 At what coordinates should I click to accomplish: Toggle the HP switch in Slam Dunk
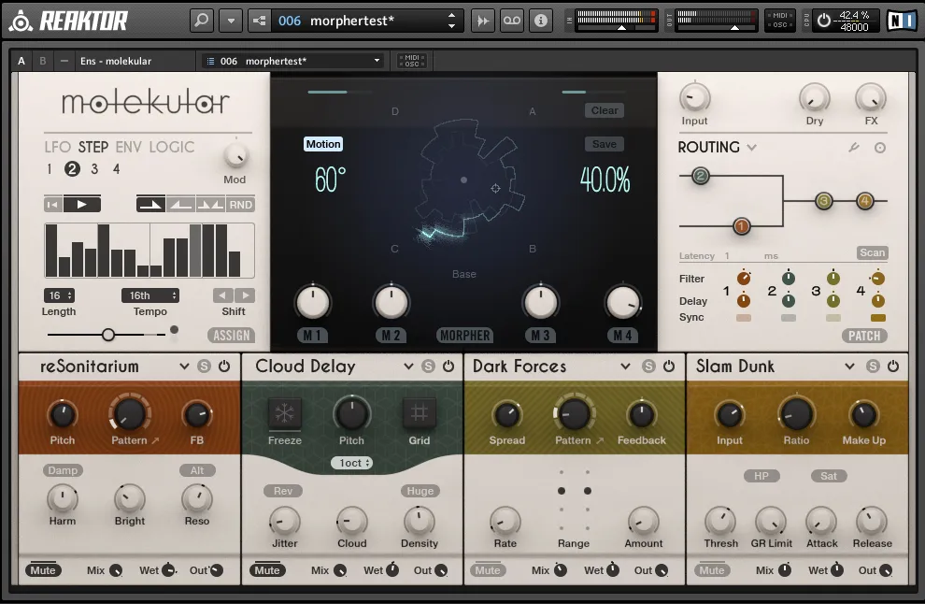tap(761, 476)
